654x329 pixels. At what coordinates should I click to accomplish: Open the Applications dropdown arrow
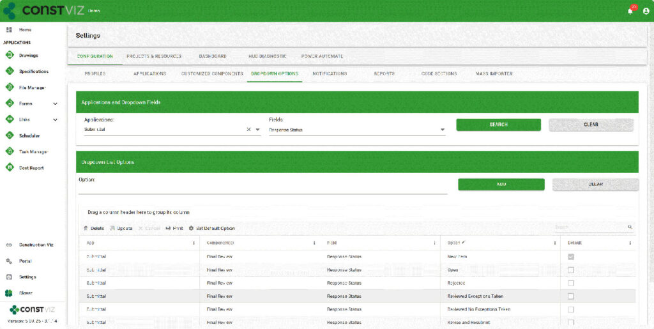(x=258, y=130)
